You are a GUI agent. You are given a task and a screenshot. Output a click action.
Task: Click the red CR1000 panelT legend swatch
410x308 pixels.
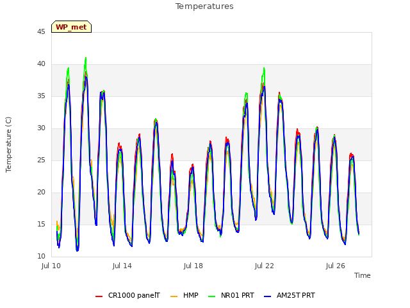point(99,296)
